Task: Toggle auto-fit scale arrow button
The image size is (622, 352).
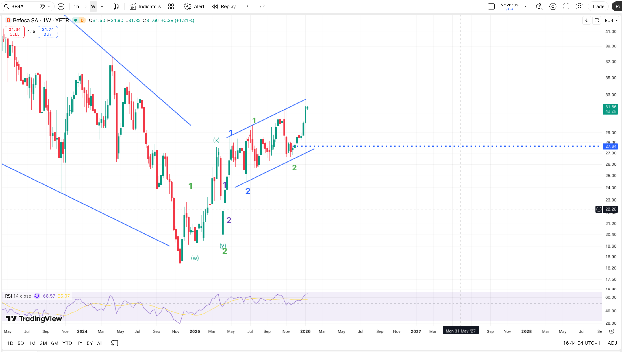Action: point(587,20)
